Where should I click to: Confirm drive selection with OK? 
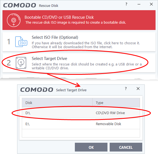[91, 147]
